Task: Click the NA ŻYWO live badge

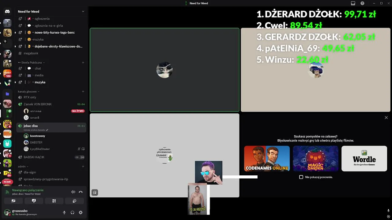Action: [78, 111]
